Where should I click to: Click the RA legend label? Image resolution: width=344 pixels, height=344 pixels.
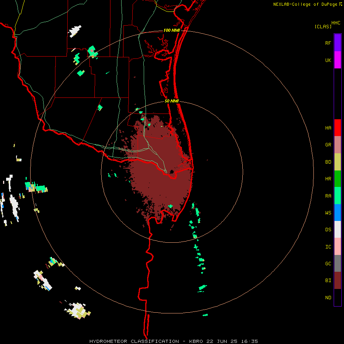(328, 196)
